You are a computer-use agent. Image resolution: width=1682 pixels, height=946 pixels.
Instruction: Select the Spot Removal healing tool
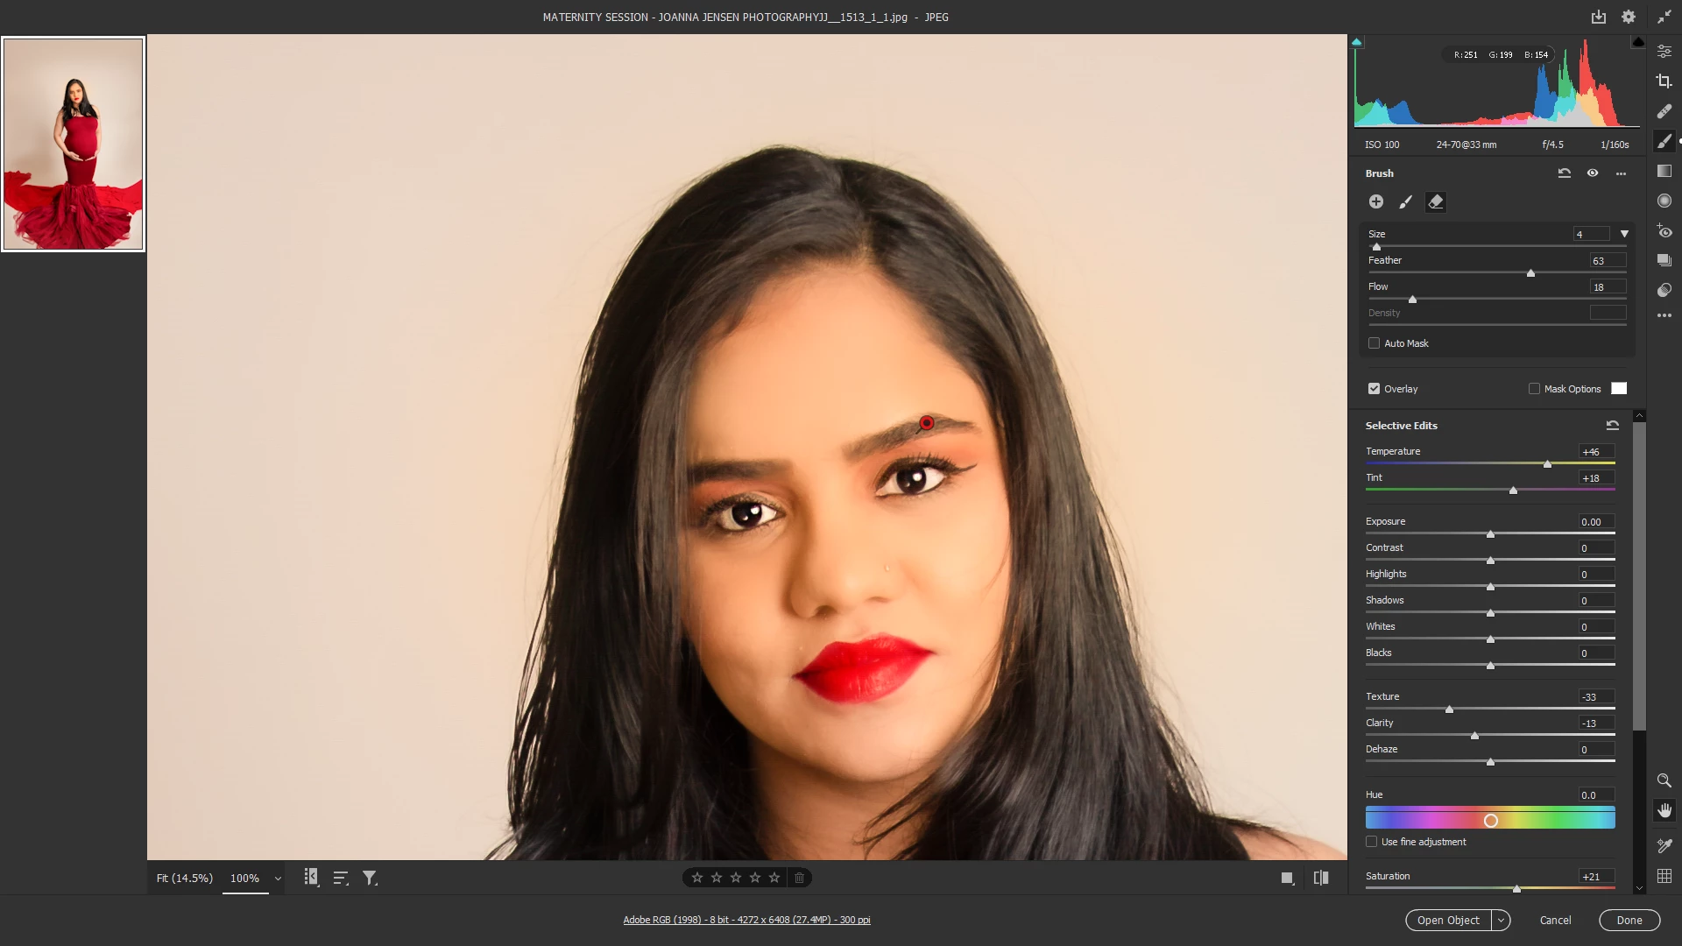point(1664,111)
